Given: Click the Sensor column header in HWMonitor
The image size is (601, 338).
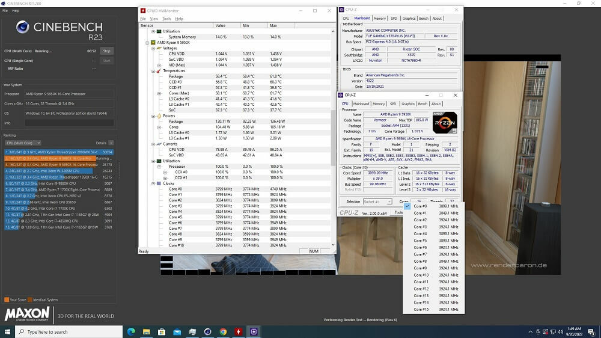Looking at the screenshot, I should [x=176, y=25].
